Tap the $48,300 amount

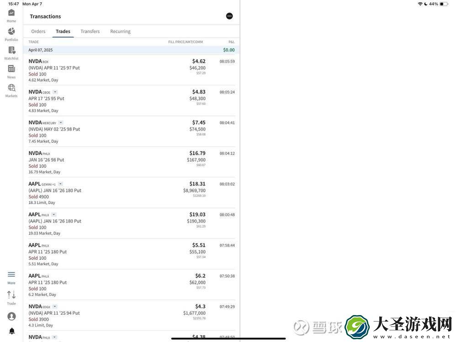(197, 98)
